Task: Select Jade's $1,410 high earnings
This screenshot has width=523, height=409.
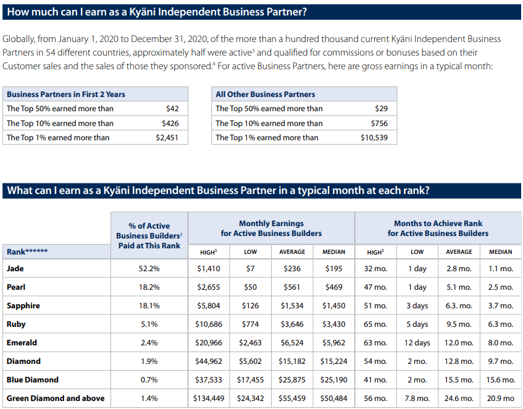Action: click(209, 269)
